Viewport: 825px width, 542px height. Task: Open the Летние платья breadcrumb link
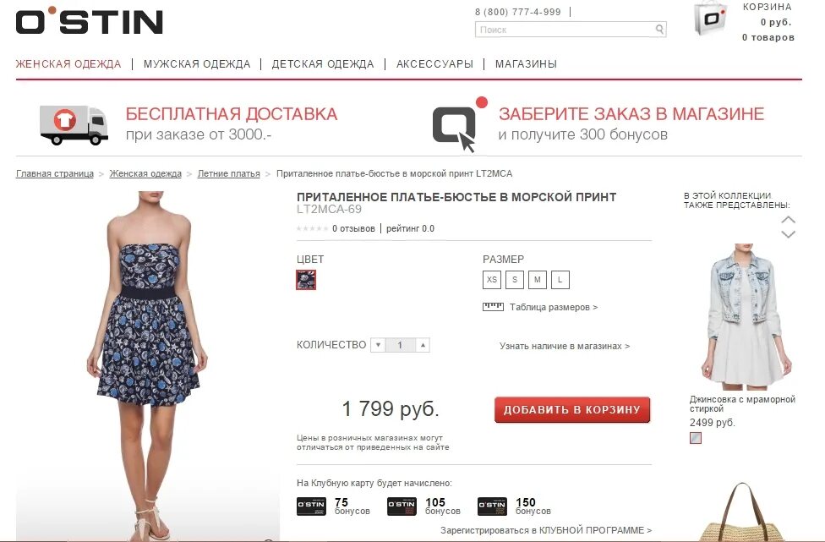pos(229,173)
